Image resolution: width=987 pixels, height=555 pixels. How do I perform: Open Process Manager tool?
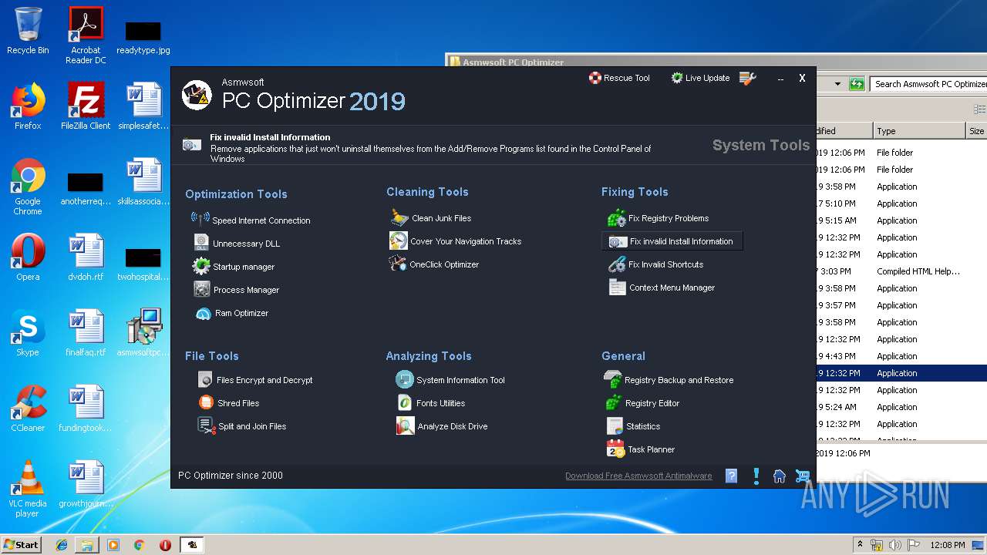point(236,289)
